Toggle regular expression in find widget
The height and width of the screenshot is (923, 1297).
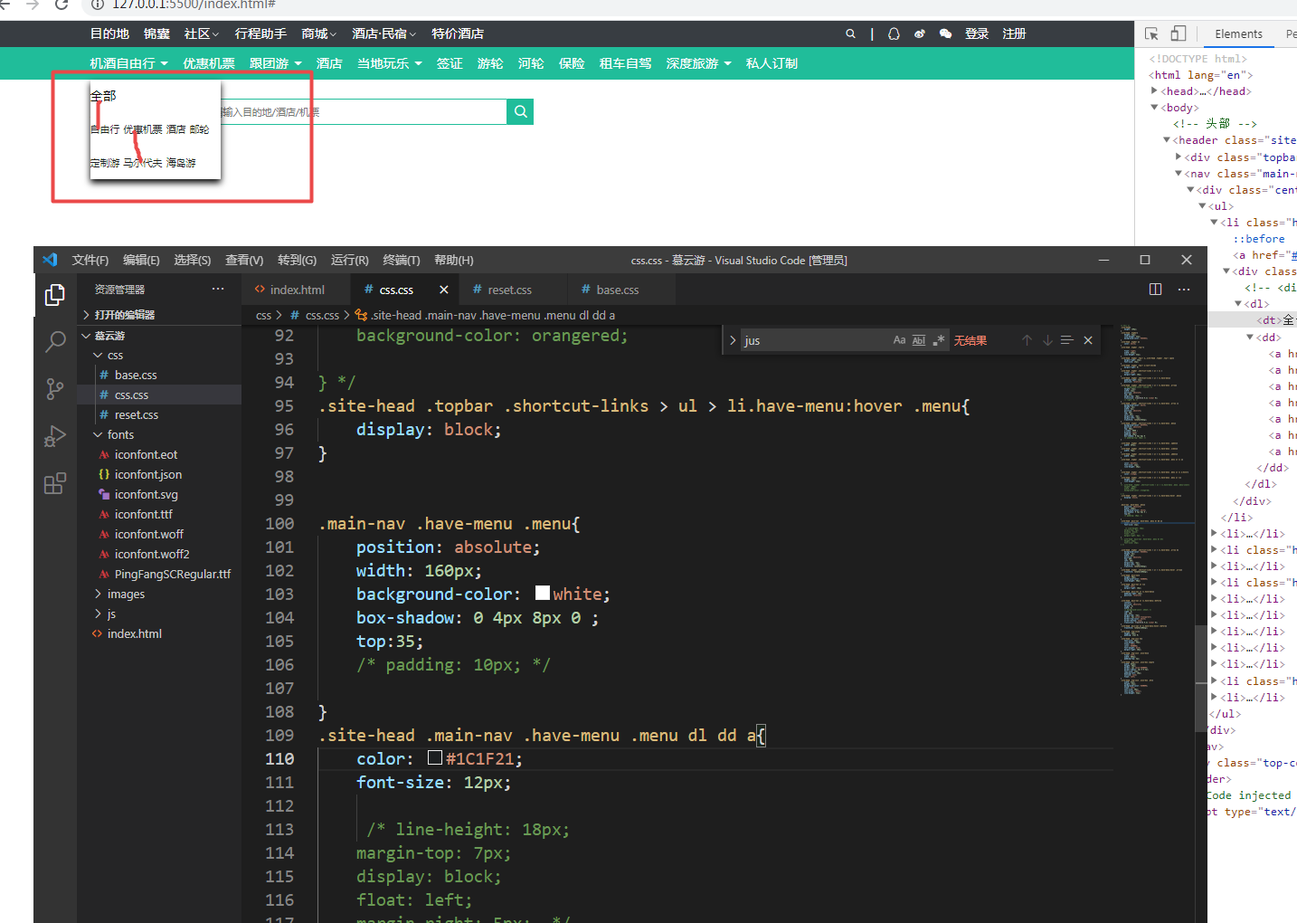pyautogui.click(x=939, y=340)
